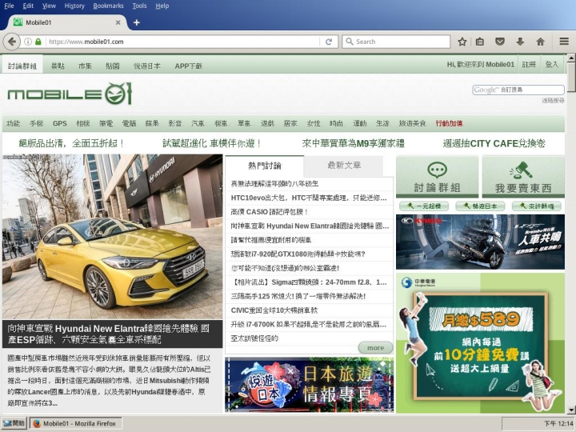This screenshot has height=432, width=576.
Task: Open the 手機 category
Action: 36,123
